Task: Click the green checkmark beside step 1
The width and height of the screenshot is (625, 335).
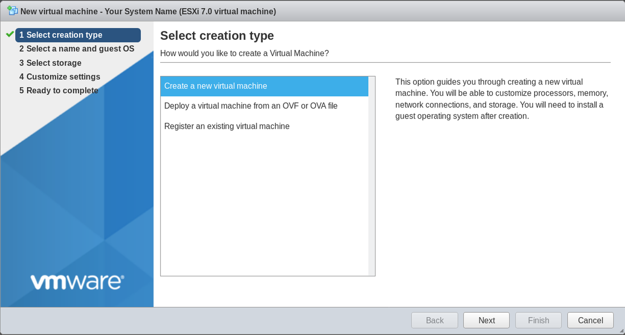Action: click(x=10, y=34)
